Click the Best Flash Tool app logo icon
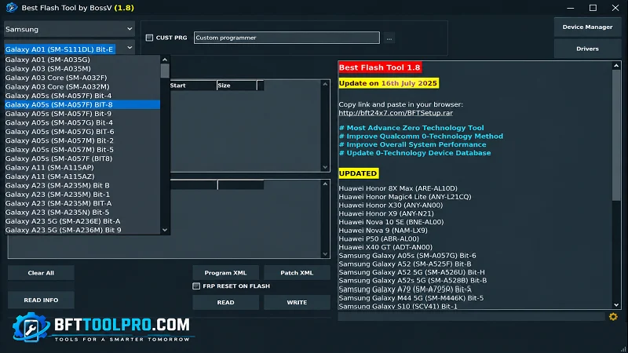628x353 pixels. [12, 8]
